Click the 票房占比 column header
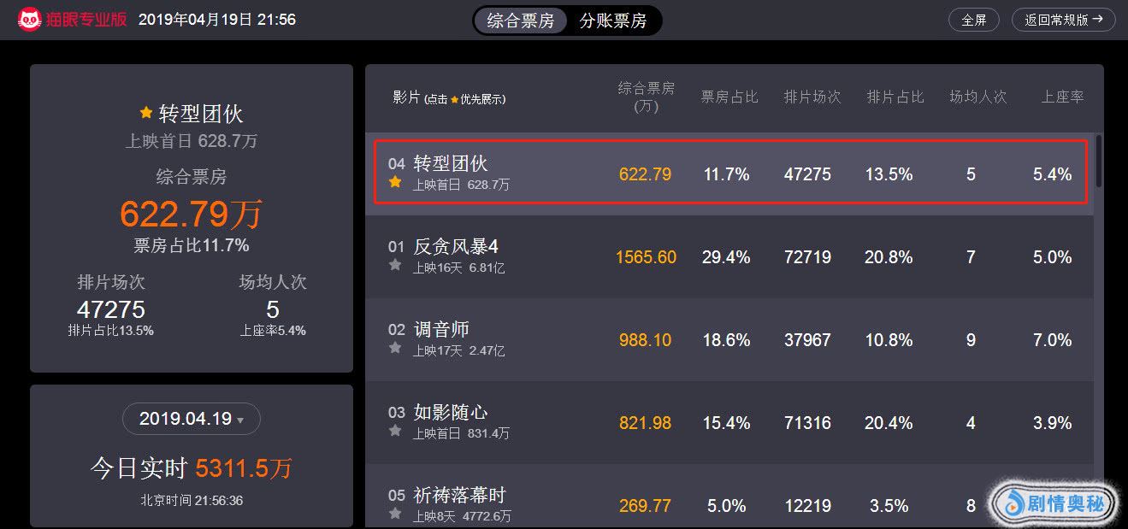This screenshot has width=1128, height=529. [729, 97]
